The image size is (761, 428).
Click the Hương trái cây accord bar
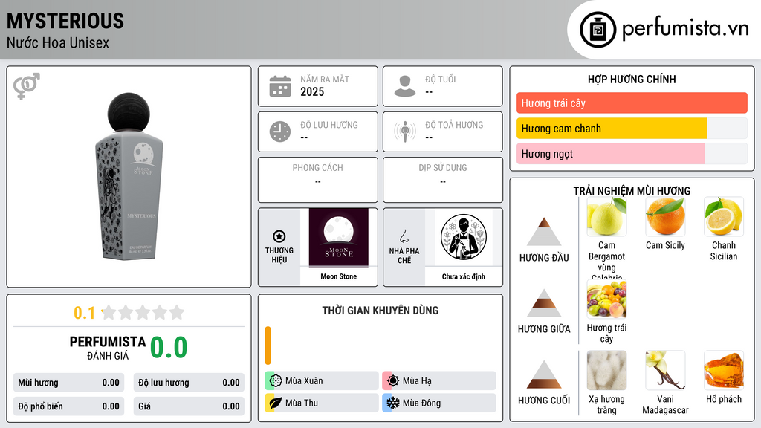pyautogui.click(x=632, y=103)
